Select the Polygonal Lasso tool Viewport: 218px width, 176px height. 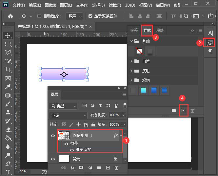tap(8, 53)
